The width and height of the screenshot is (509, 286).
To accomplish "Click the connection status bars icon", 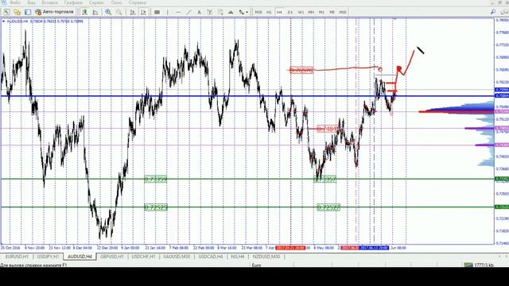I will coord(468,265).
